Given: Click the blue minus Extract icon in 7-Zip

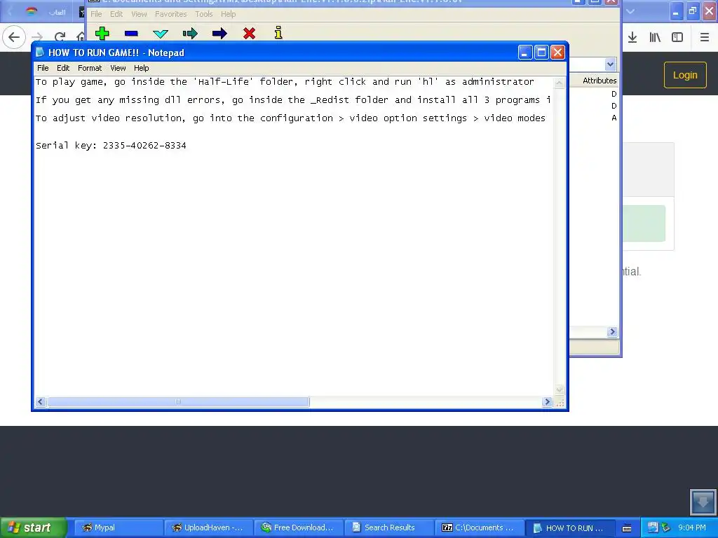Looking at the screenshot, I should pyautogui.click(x=131, y=34).
